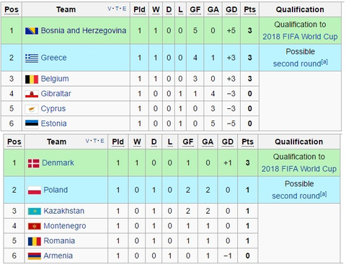This screenshot has width=346, height=265.
Task: Click the Pts column header in second table
Action: [247, 142]
